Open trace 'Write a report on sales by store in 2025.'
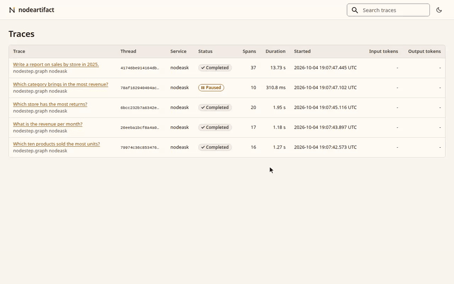The image size is (454, 284). [x=56, y=64]
